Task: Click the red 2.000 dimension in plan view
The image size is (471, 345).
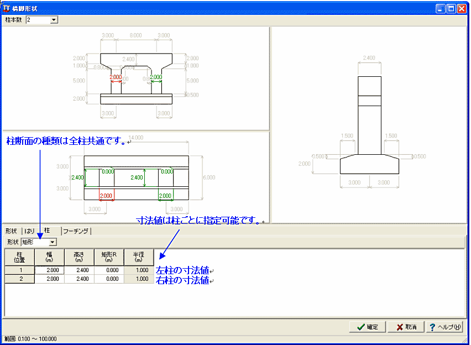Action: (106, 196)
